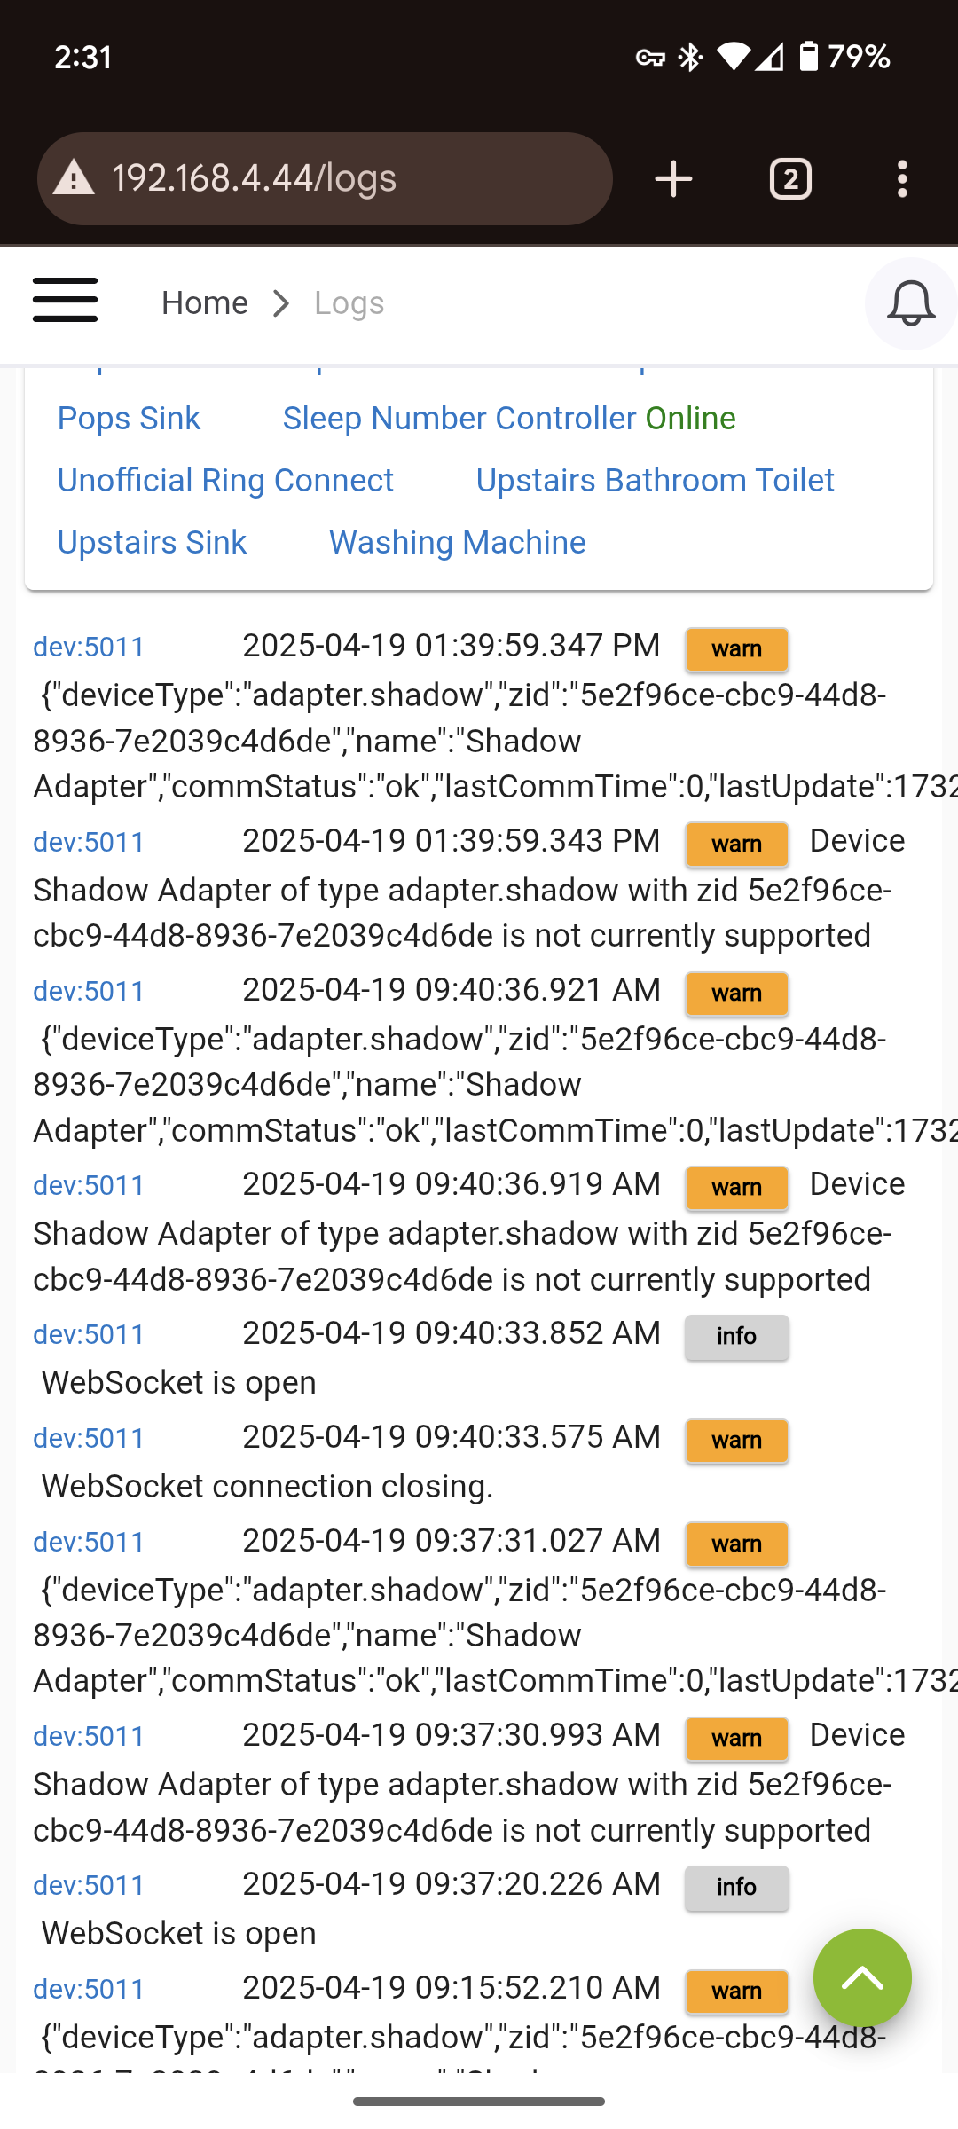The image size is (958, 2129).
Task: Filter logs by Pops Sink
Action: coord(129,419)
